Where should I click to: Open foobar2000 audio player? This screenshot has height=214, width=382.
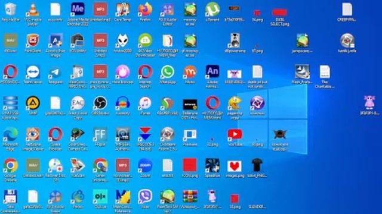pyautogui.click(x=122, y=40)
